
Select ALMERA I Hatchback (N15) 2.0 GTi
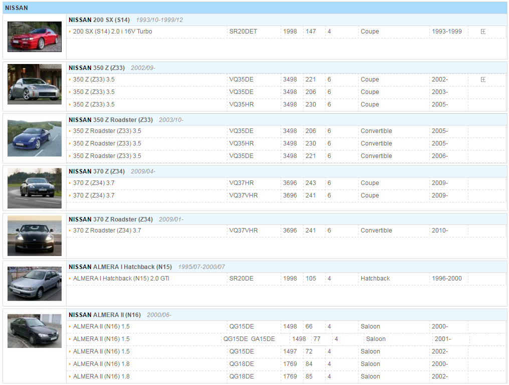(121, 278)
